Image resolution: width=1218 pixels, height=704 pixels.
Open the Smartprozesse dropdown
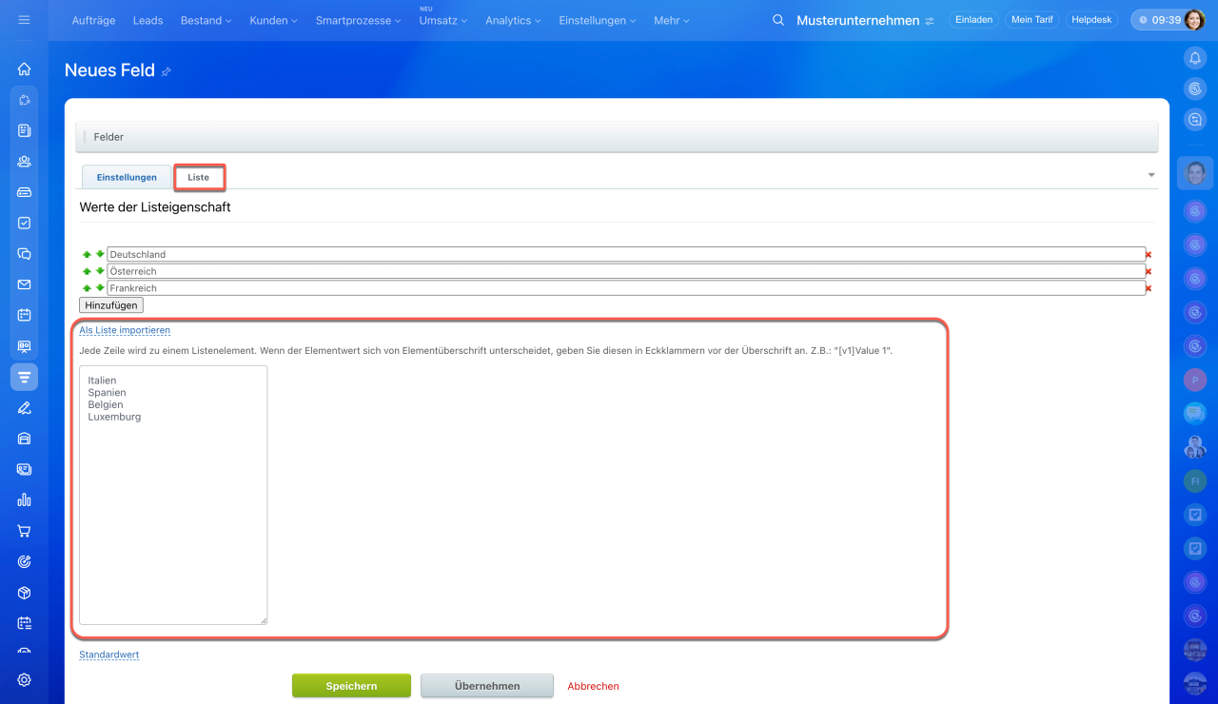point(359,20)
